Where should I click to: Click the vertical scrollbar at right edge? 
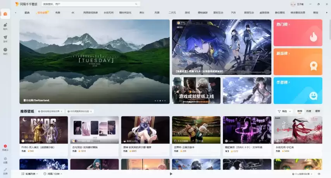pyautogui.click(x=329, y=29)
